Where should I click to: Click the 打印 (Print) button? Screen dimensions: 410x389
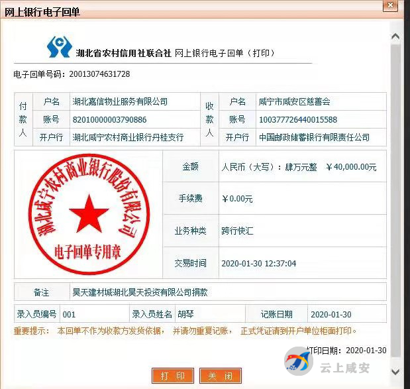[173, 376]
